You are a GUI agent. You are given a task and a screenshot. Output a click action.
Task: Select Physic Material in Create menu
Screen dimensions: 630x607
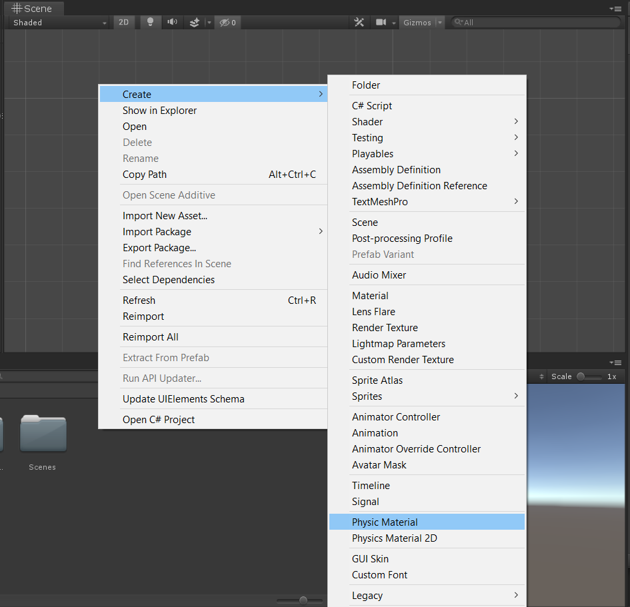tap(427, 522)
